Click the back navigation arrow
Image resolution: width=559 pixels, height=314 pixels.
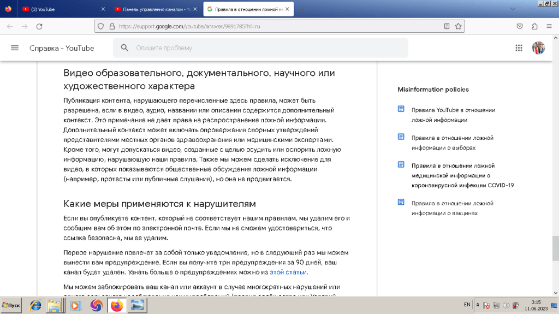click(10, 26)
